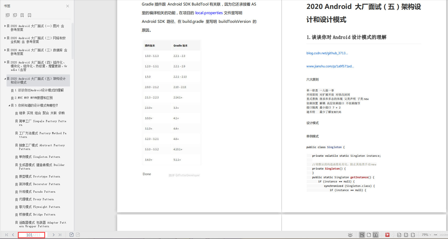
Task: Open bookmark 外观模式 Facade Pattern
Action: 37,192
